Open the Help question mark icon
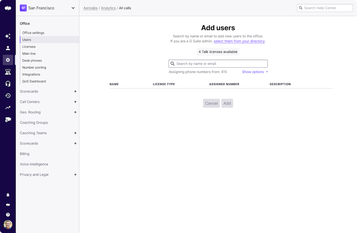This screenshot has height=233, width=357. 8,215
